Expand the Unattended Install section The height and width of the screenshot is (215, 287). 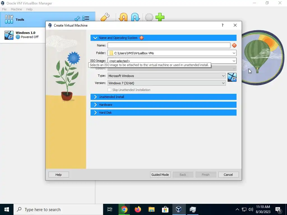click(163, 97)
